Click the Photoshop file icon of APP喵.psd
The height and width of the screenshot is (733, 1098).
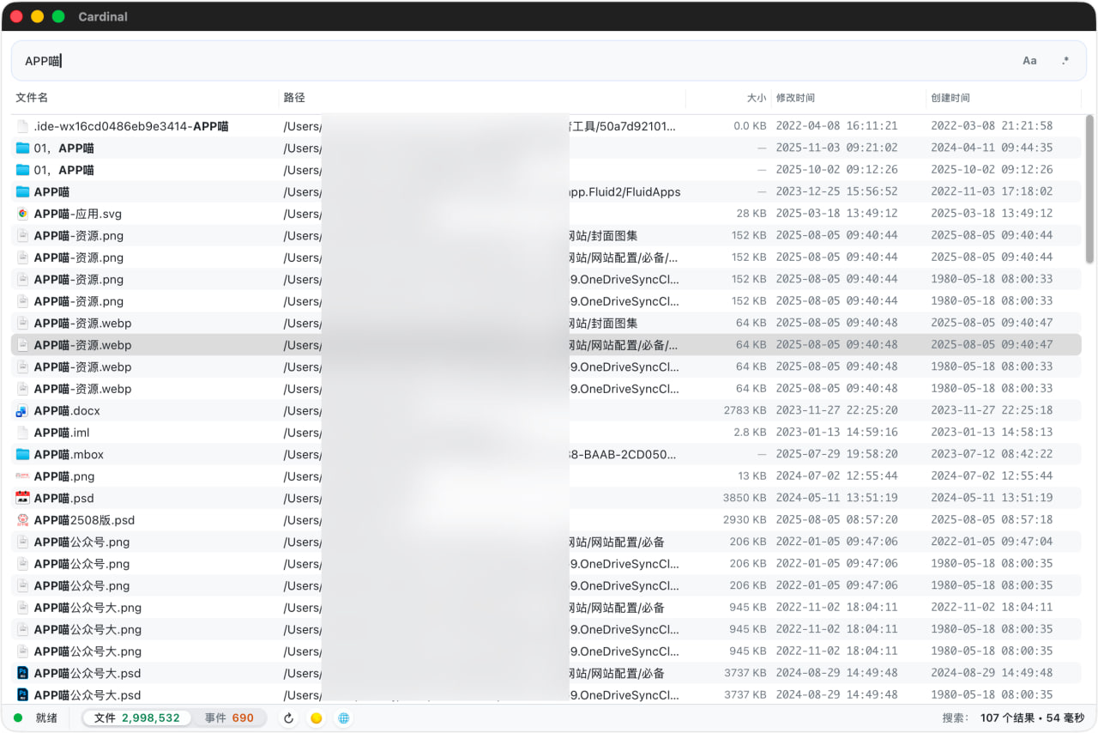23,498
